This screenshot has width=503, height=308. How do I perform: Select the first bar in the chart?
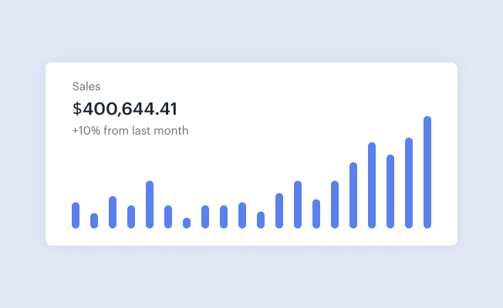(x=76, y=216)
